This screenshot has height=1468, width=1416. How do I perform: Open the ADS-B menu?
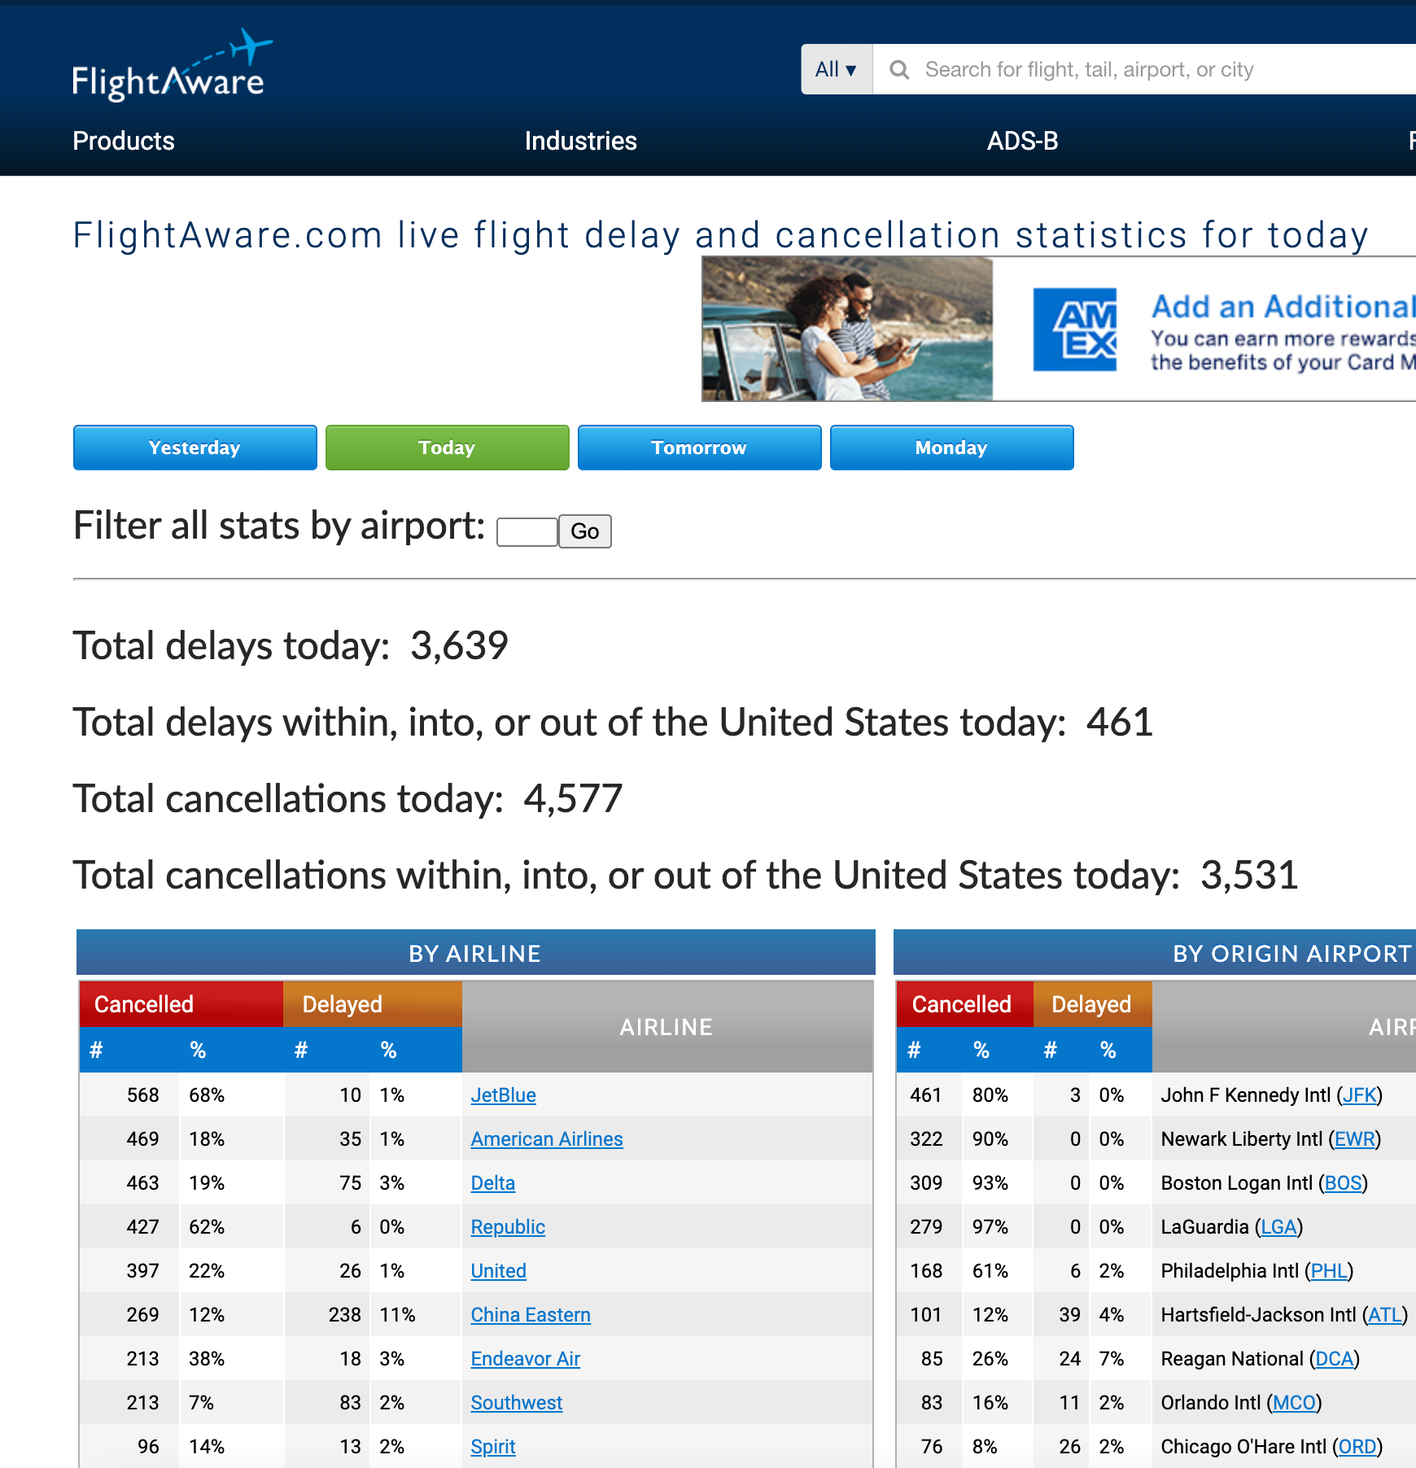1023,140
